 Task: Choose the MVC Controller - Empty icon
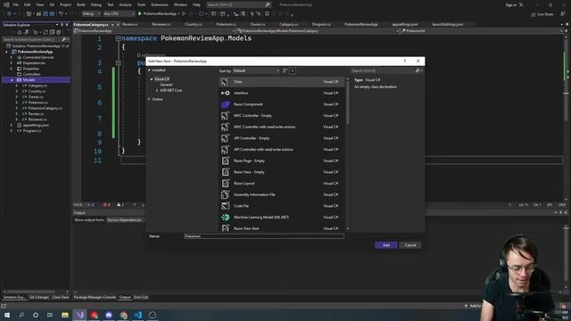(x=225, y=116)
